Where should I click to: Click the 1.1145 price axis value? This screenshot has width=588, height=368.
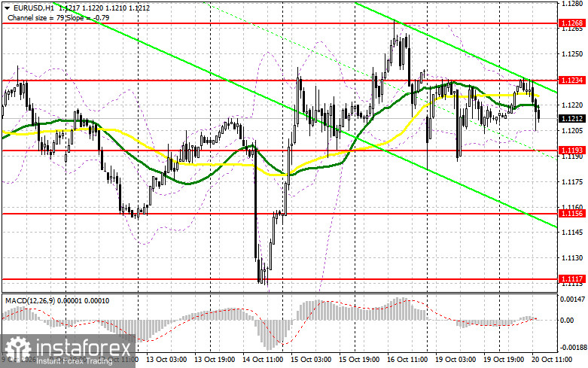click(572, 233)
